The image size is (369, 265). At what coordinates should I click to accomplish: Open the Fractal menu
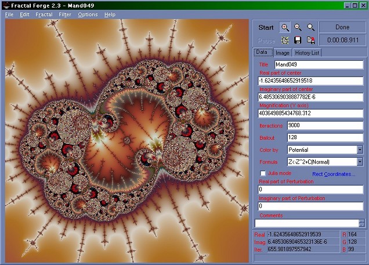click(44, 14)
